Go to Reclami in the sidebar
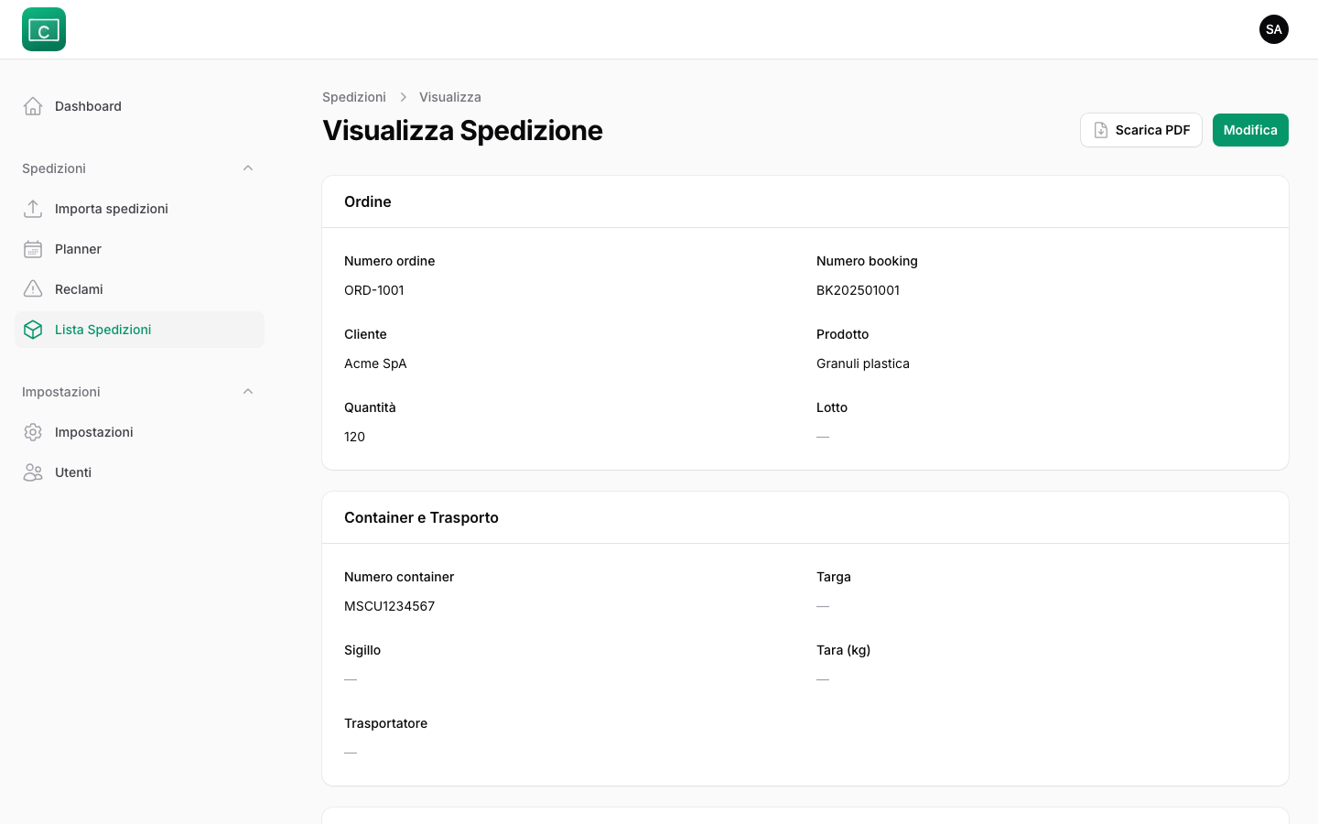1318x824 pixels. point(79,289)
